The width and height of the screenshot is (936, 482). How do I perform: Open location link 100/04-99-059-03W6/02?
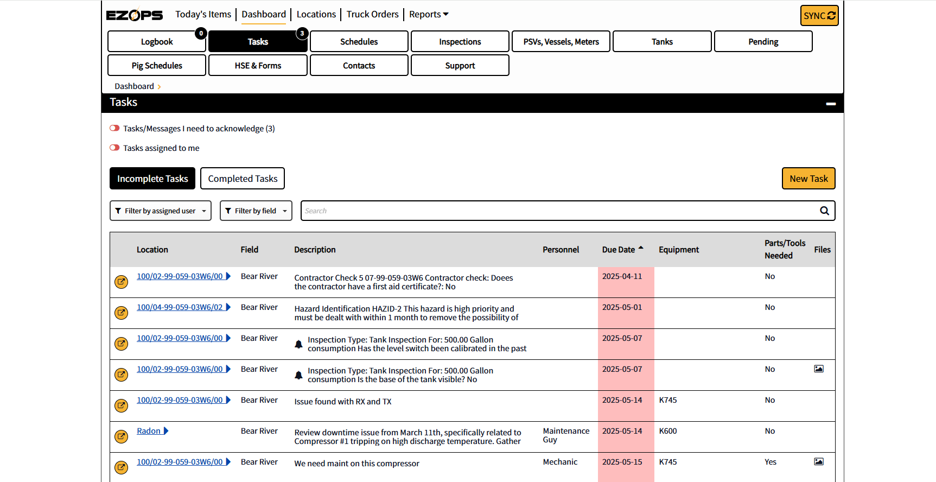pos(180,307)
